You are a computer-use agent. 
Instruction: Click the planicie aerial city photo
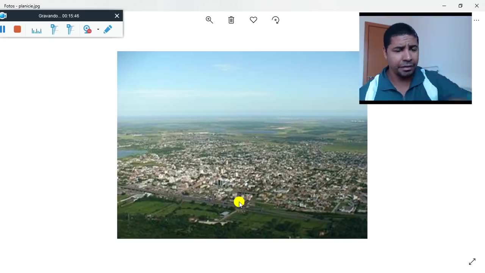(242, 145)
